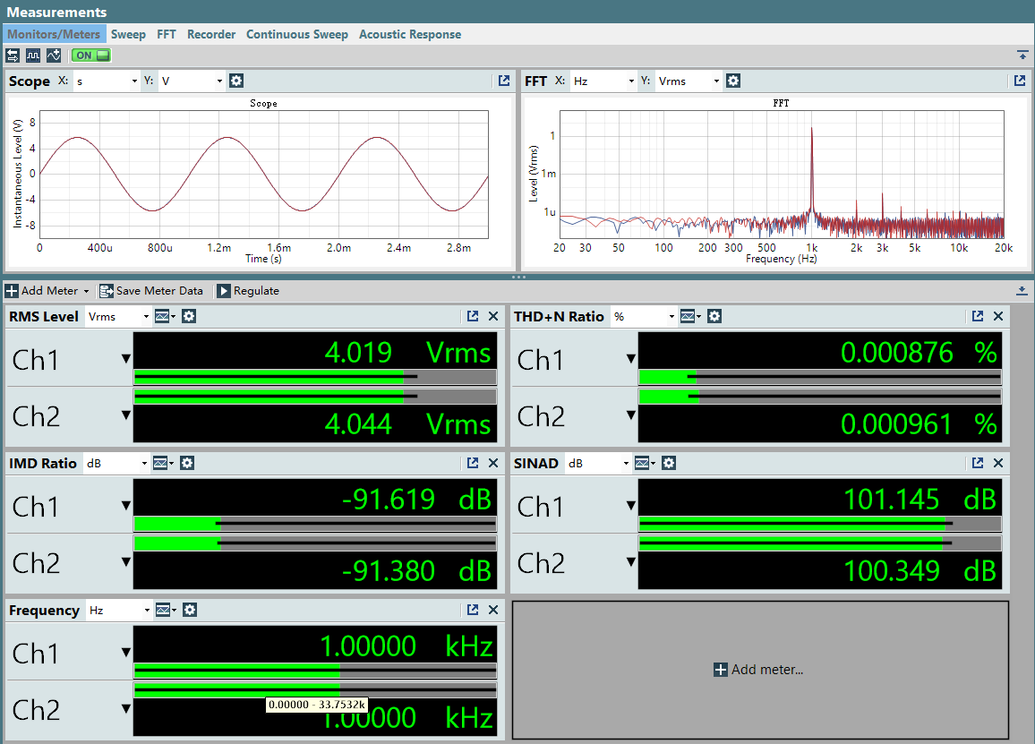Image resolution: width=1035 pixels, height=744 pixels.
Task: Open RMS Level Vrms unit dropdown
Action: click(119, 316)
